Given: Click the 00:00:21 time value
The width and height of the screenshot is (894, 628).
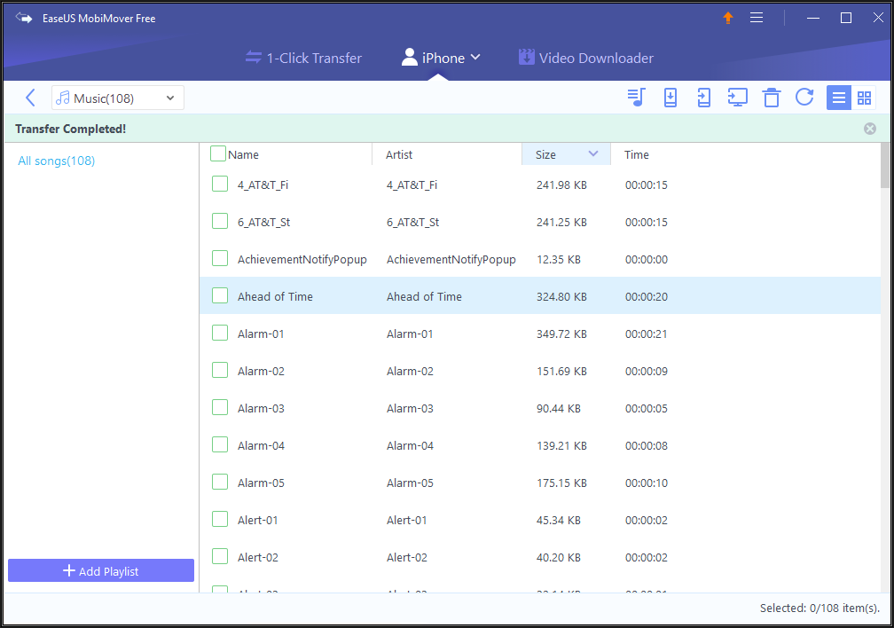Looking at the screenshot, I should [646, 334].
